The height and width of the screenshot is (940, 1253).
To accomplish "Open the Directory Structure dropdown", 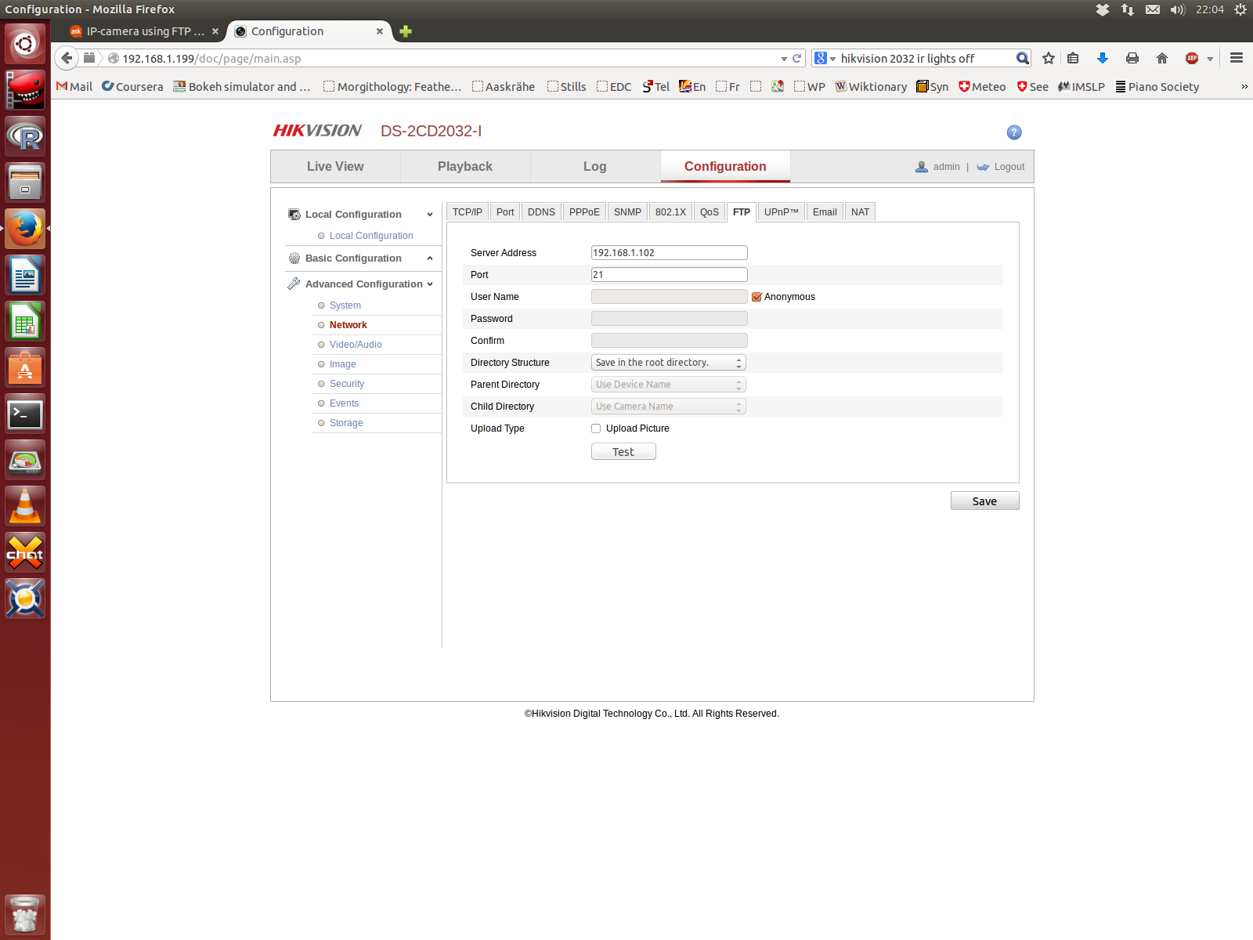I will point(668,363).
